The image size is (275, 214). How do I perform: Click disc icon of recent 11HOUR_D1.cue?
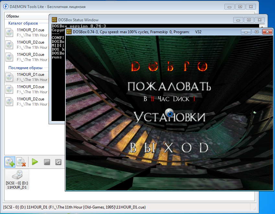coord(9,77)
